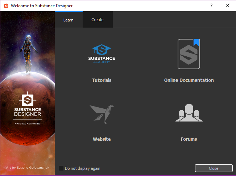This screenshot has height=176, width=236.
Task: Close the welcome window with X
Action: (x=228, y=5)
